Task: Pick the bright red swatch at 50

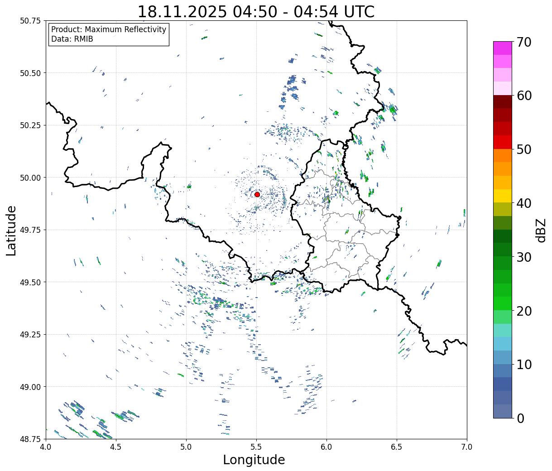Action: coord(503,142)
